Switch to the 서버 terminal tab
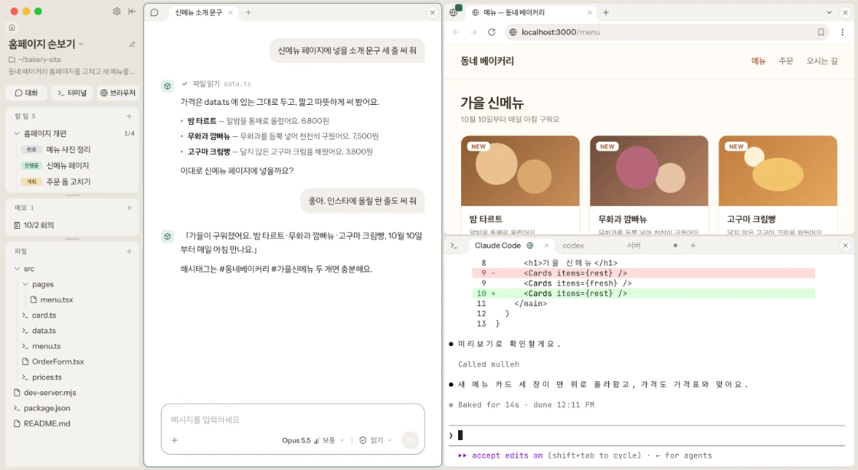This screenshot has height=470, width=858. click(634, 246)
